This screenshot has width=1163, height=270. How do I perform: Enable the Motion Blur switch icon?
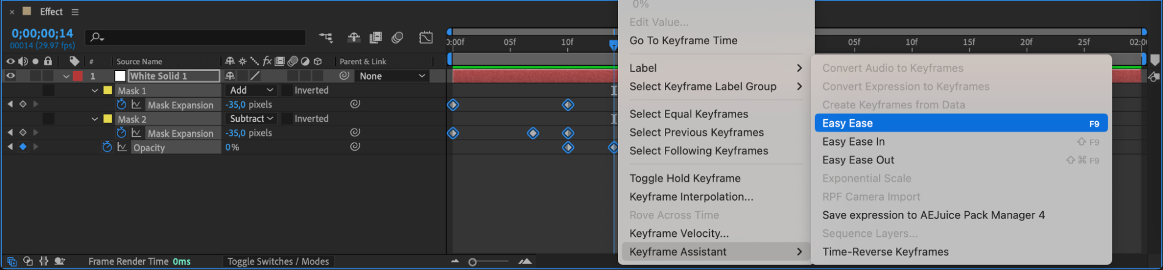[x=397, y=38]
